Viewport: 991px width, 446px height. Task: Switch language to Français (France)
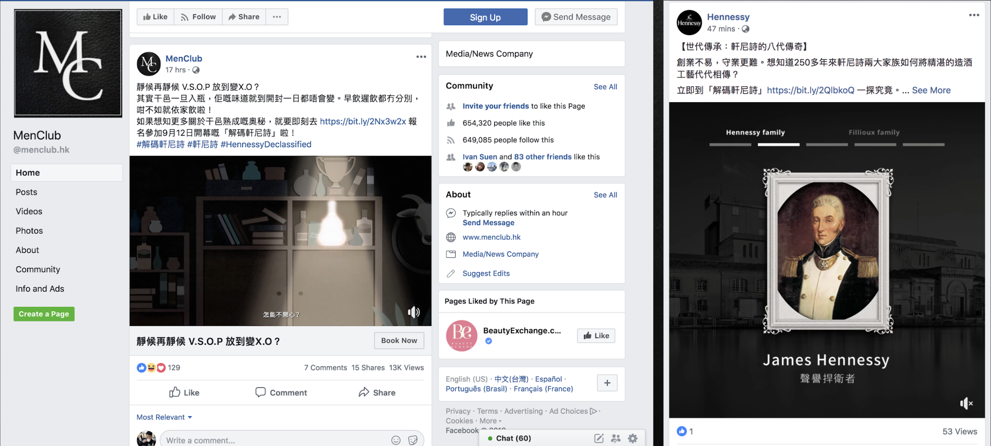tap(543, 389)
